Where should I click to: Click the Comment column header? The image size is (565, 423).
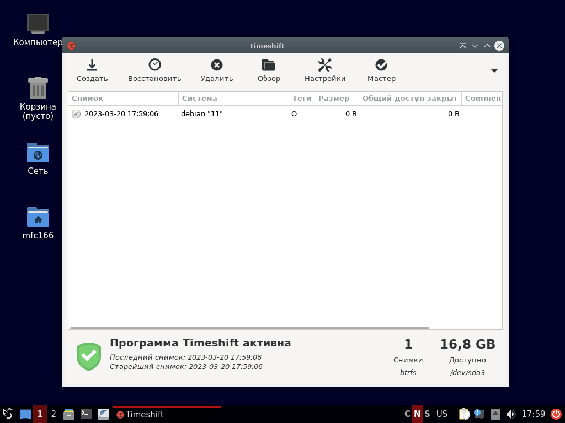click(482, 99)
